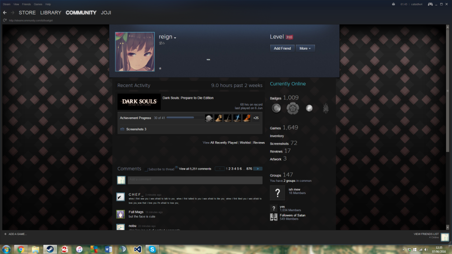Open the Friends menu
Viewport: 452px width, 254px height.
point(26,5)
